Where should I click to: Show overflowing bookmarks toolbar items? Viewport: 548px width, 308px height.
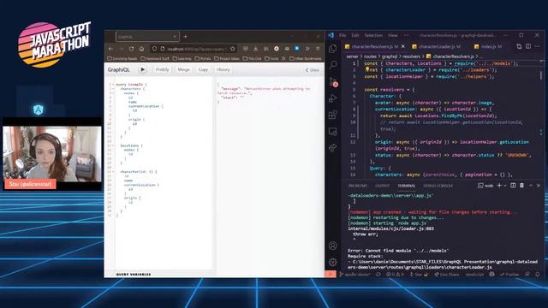283,58
